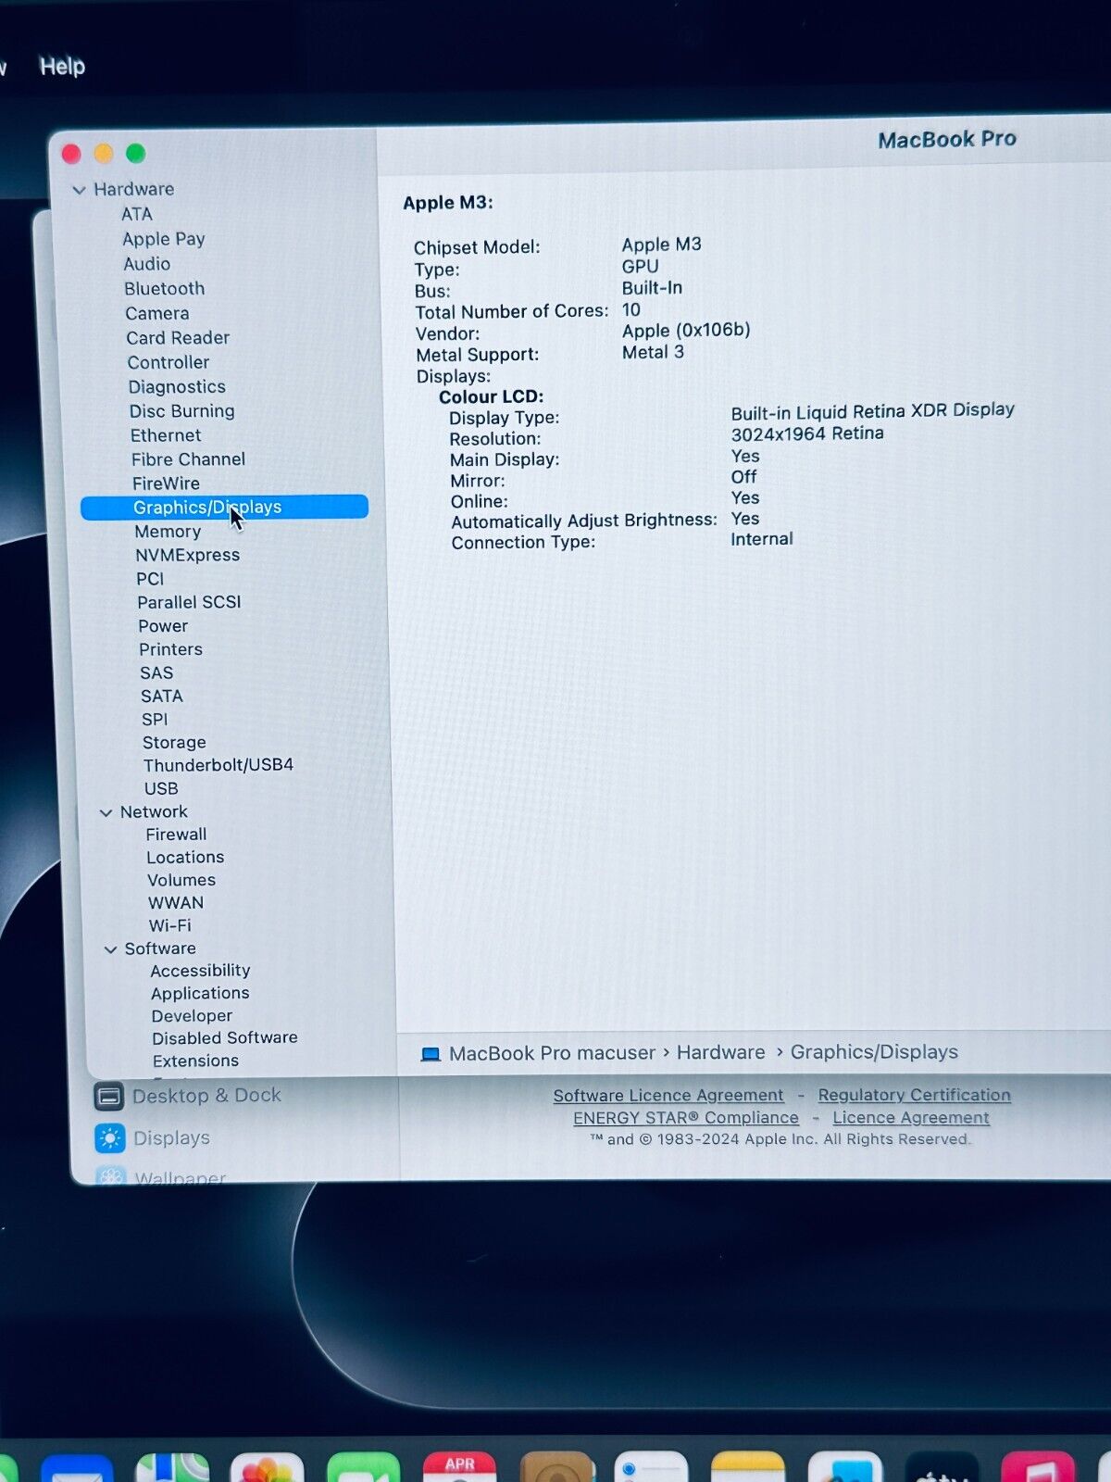Select Locations under Network

coord(185,858)
